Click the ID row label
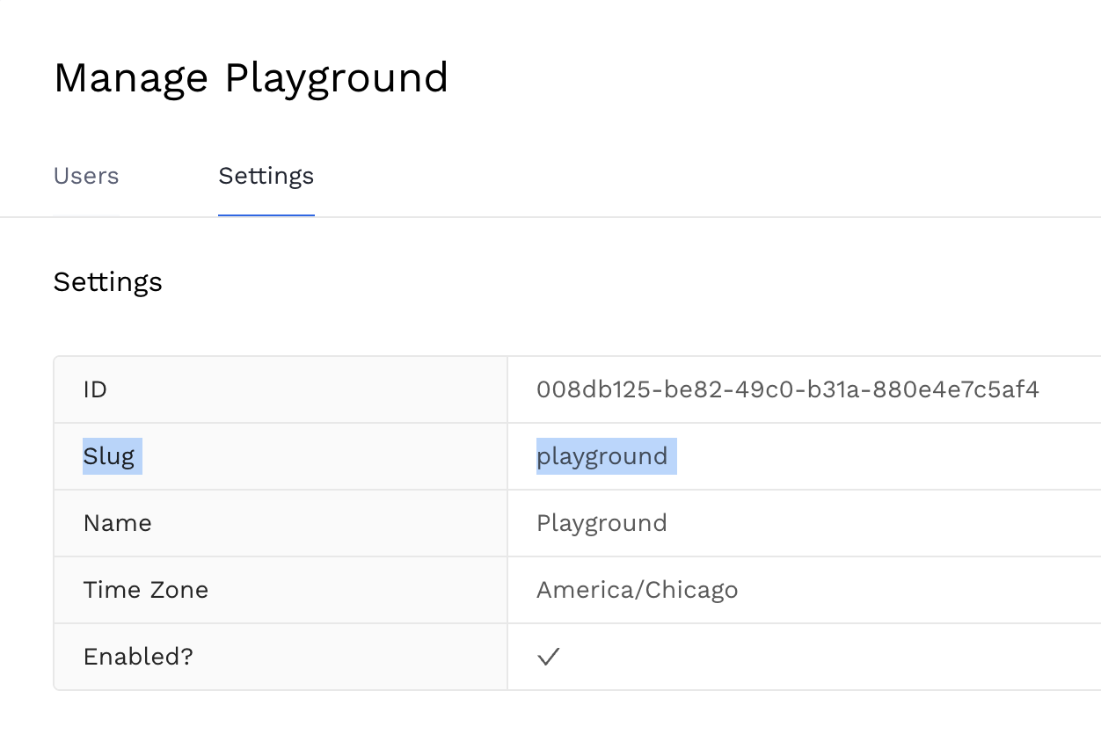Viewport: 1101px width, 749px height. pos(95,389)
